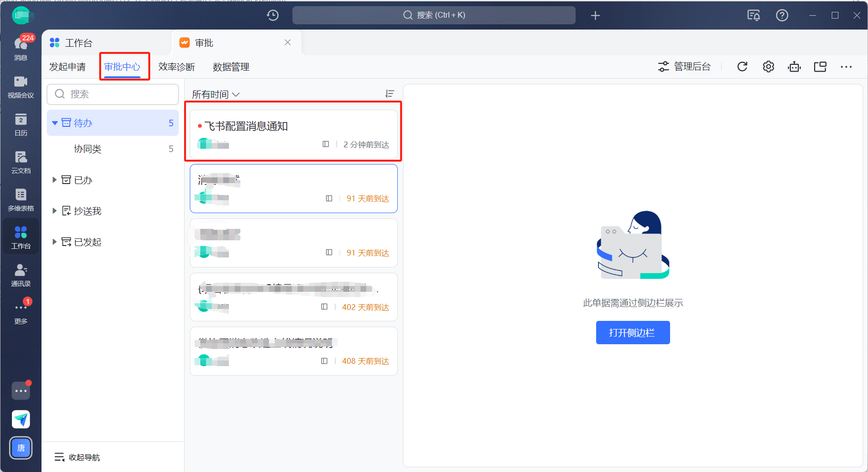
Task: Click the approval list 搜索 field
Action: pos(113,94)
